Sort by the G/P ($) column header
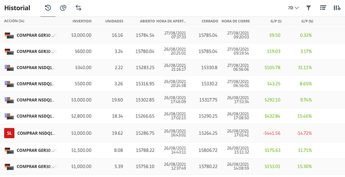The width and height of the screenshot is (345, 177). [276, 21]
